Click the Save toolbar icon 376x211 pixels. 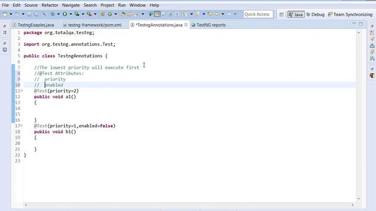pyautogui.click(x=29, y=14)
